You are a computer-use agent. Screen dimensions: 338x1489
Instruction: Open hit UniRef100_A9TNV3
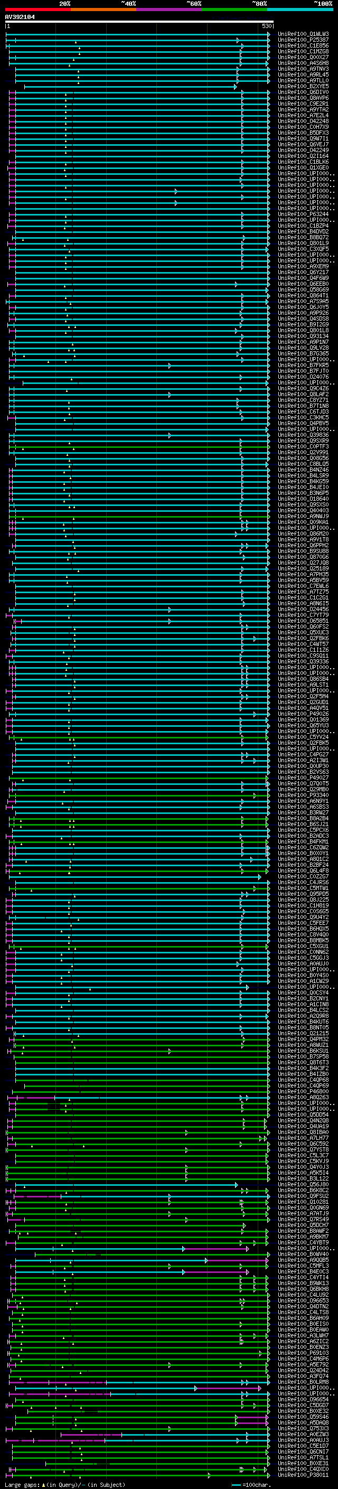[303, 69]
